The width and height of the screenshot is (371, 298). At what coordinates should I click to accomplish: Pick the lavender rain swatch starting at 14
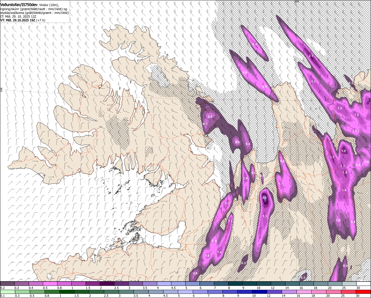(289, 292)
